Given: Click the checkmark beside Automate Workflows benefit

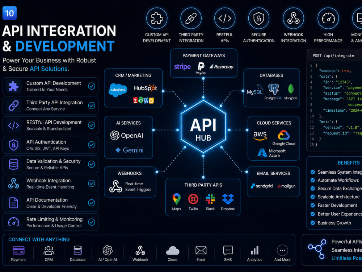Looking at the screenshot, I should (x=313, y=180).
